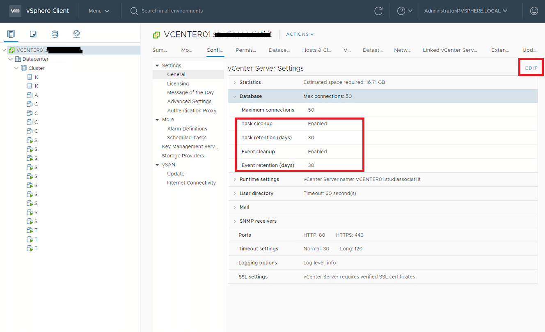Open the Menu dropdown
The width and height of the screenshot is (545, 332).
(x=99, y=11)
